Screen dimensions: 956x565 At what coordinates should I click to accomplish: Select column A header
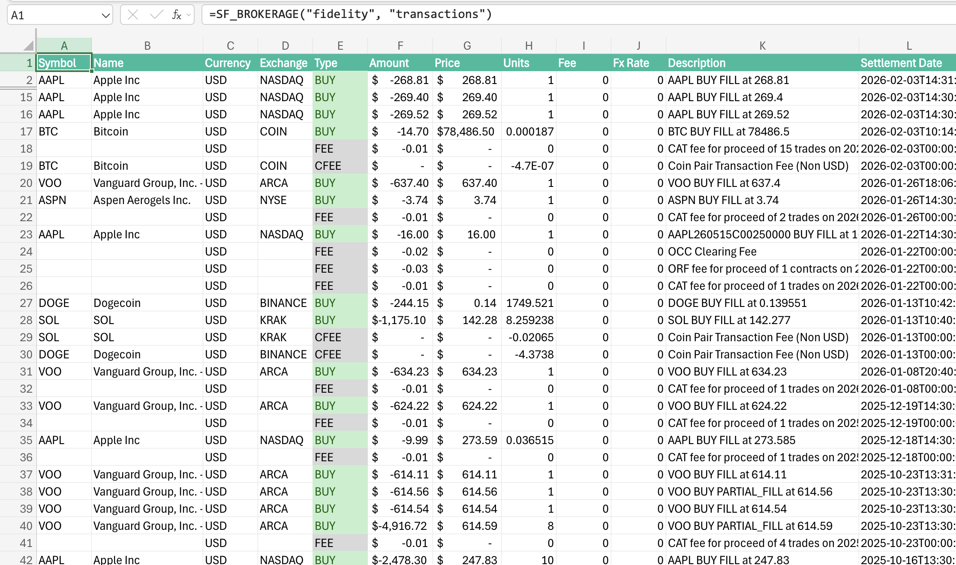(64, 45)
